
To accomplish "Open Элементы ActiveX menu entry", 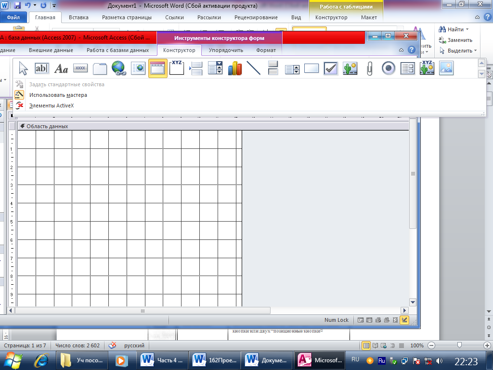I will pos(44,106).
